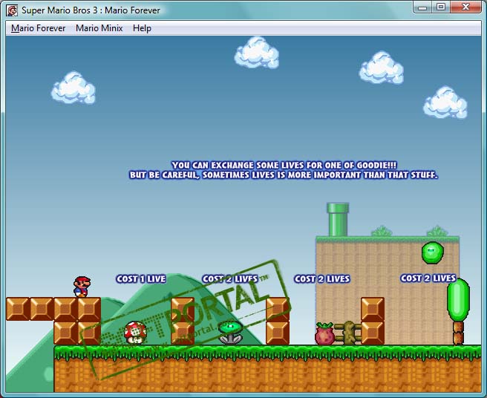Maximize the Mario Forever window

point(441,7)
